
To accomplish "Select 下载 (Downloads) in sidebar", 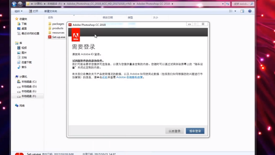I will click(x=22, y=24).
